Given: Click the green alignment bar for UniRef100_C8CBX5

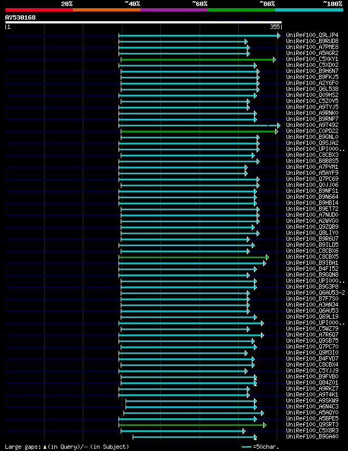Looking at the screenshot, I should (x=192, y=257).
